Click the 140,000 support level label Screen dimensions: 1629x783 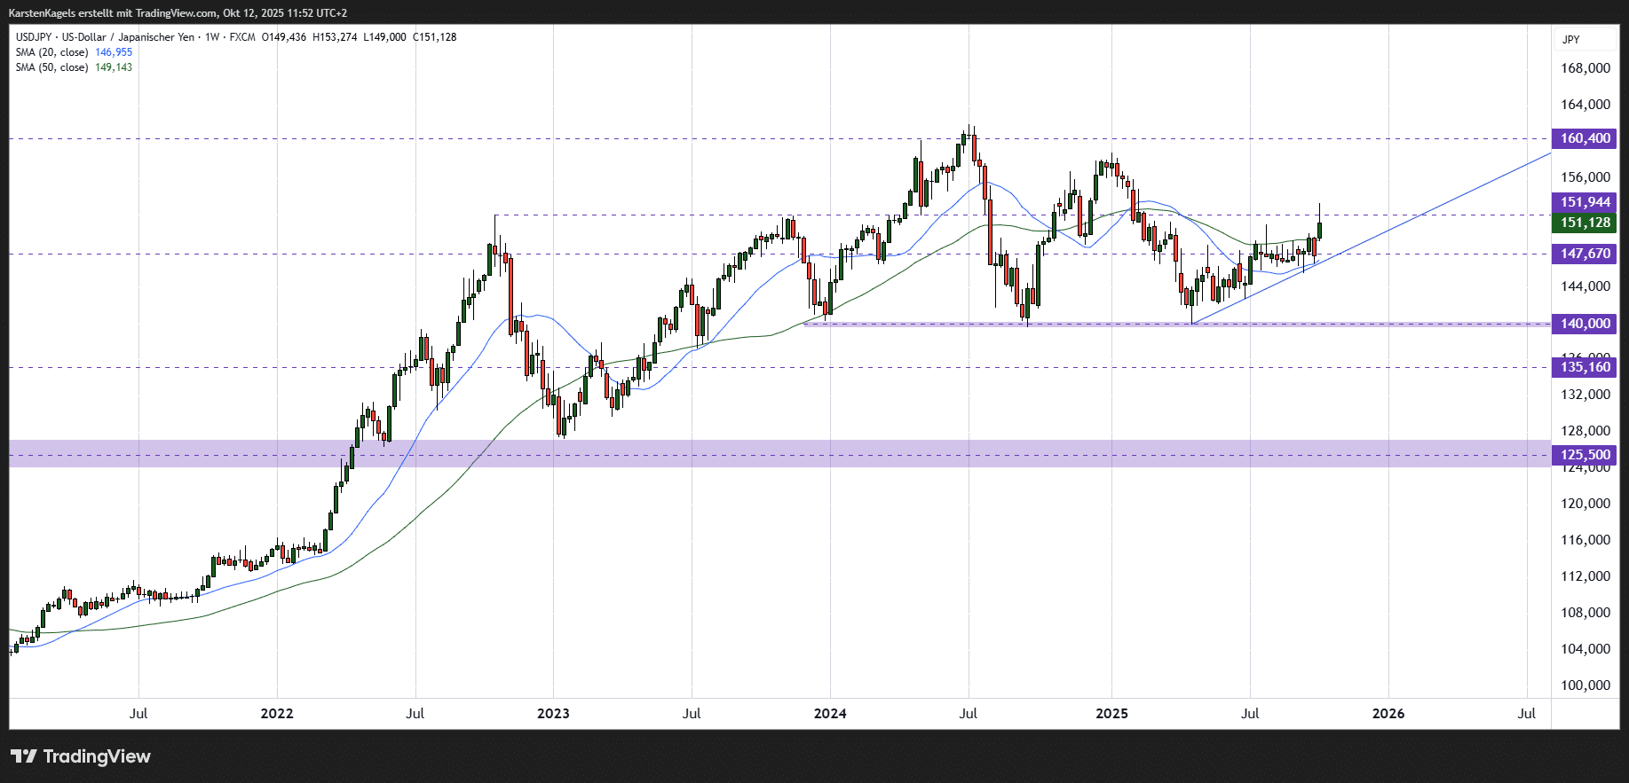tap(1585, 324)
